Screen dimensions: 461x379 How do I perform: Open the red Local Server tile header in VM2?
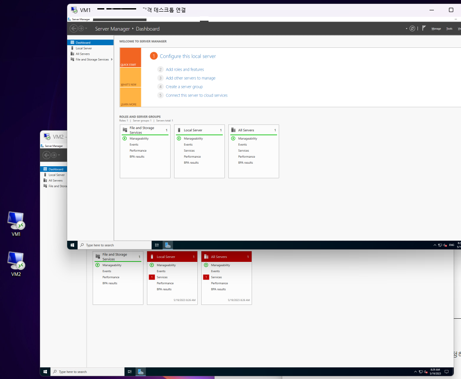point(172,257)
